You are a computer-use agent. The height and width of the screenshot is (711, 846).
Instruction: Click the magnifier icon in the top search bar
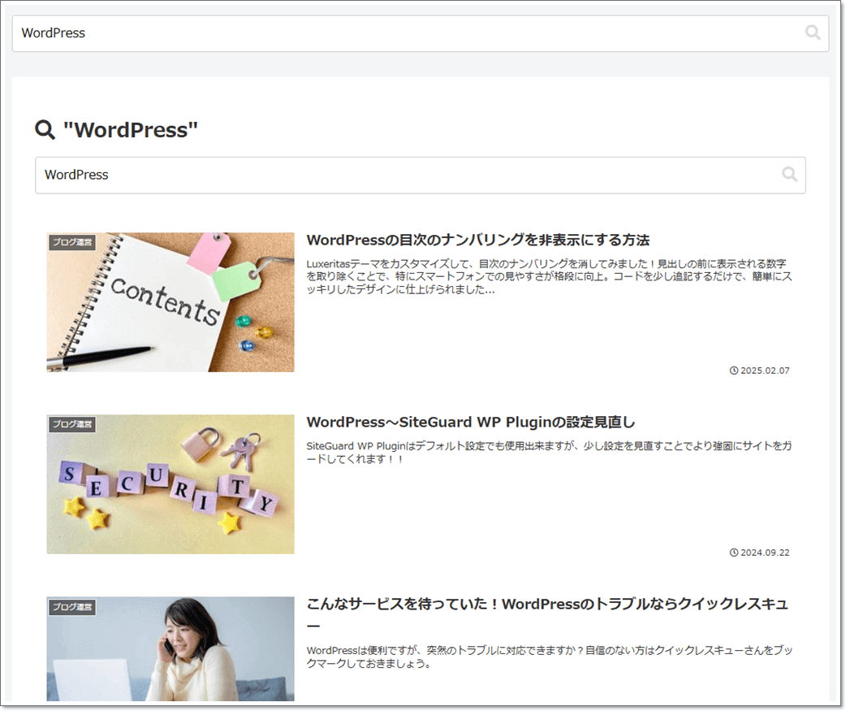813,33
